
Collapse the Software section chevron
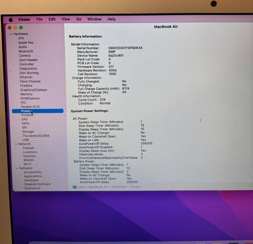tap(17, 168)
